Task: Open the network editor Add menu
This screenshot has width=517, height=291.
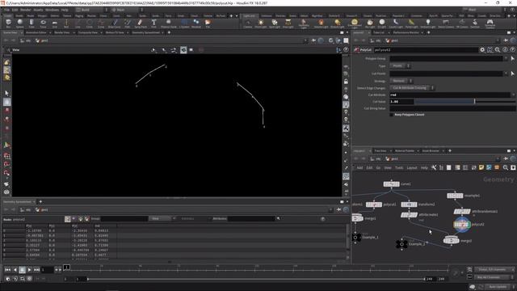Action: click(359, 167)
